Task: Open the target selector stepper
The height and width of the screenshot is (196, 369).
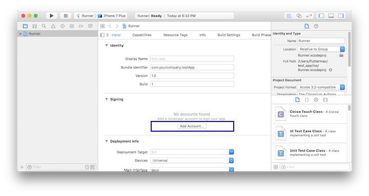Action: point(108,35)
